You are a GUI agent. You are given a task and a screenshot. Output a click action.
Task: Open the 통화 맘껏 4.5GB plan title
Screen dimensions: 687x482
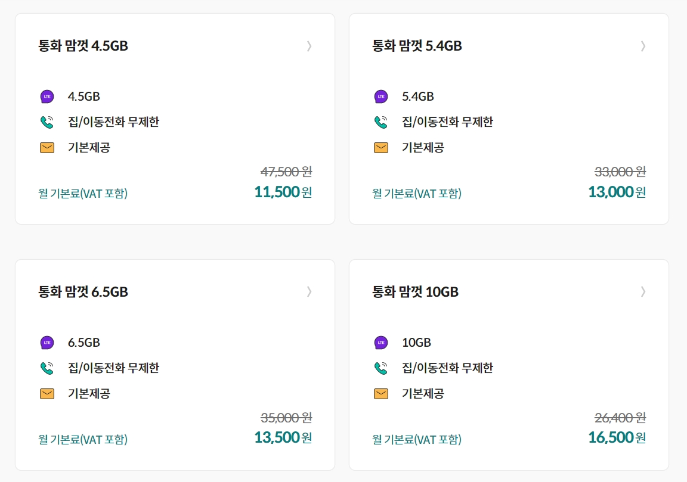coord(83,46)
